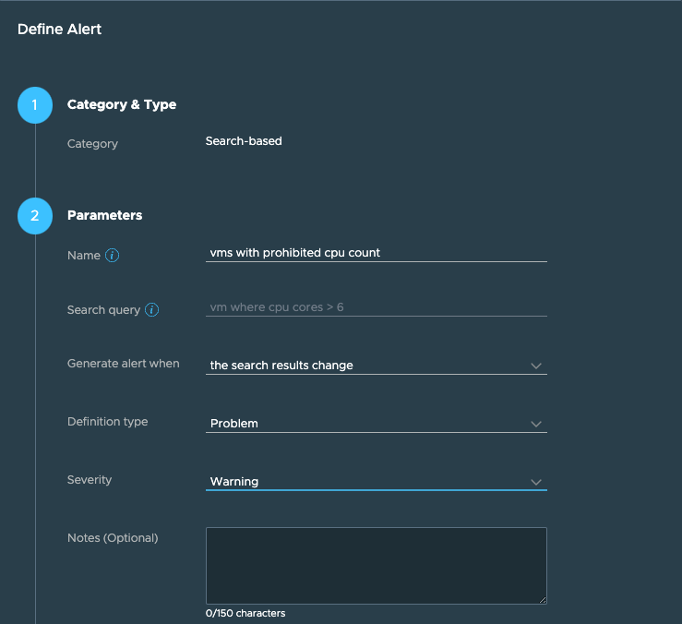Screen dimensions: 682x624
Task: Click the Search query input field
Action: [377, 307]
